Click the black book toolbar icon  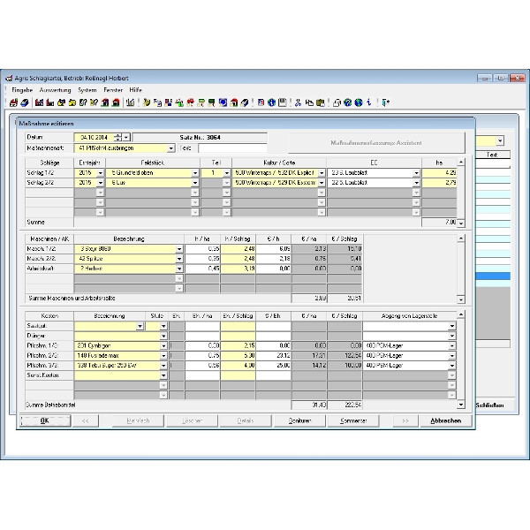[245, 102]
